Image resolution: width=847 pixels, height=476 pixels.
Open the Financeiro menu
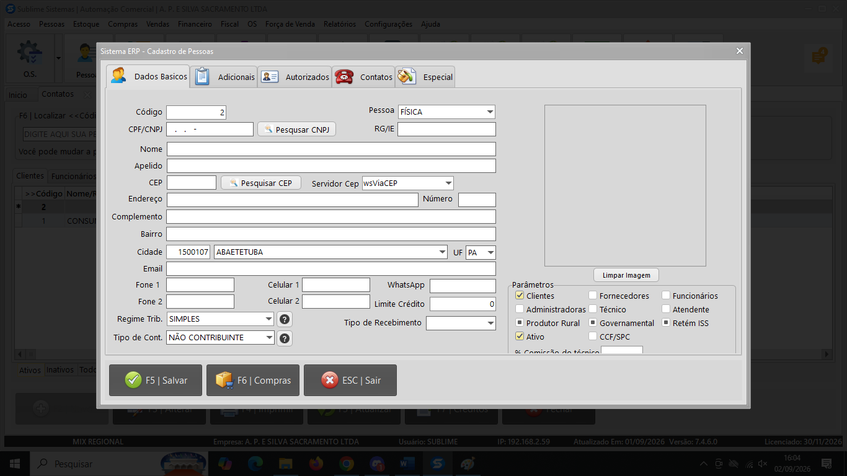click(x=195, y=24)
